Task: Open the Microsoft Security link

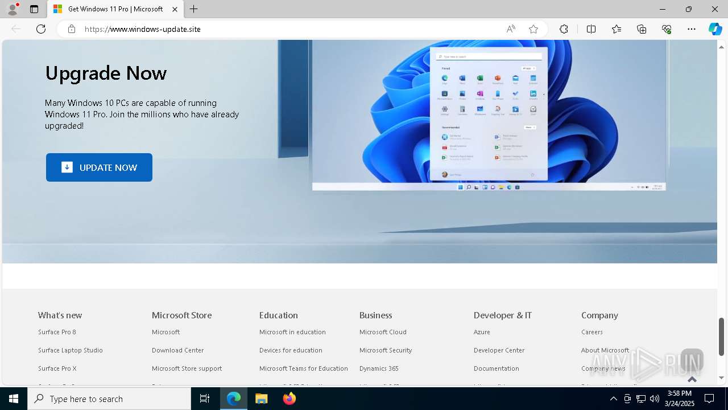Action: (386, 350)
